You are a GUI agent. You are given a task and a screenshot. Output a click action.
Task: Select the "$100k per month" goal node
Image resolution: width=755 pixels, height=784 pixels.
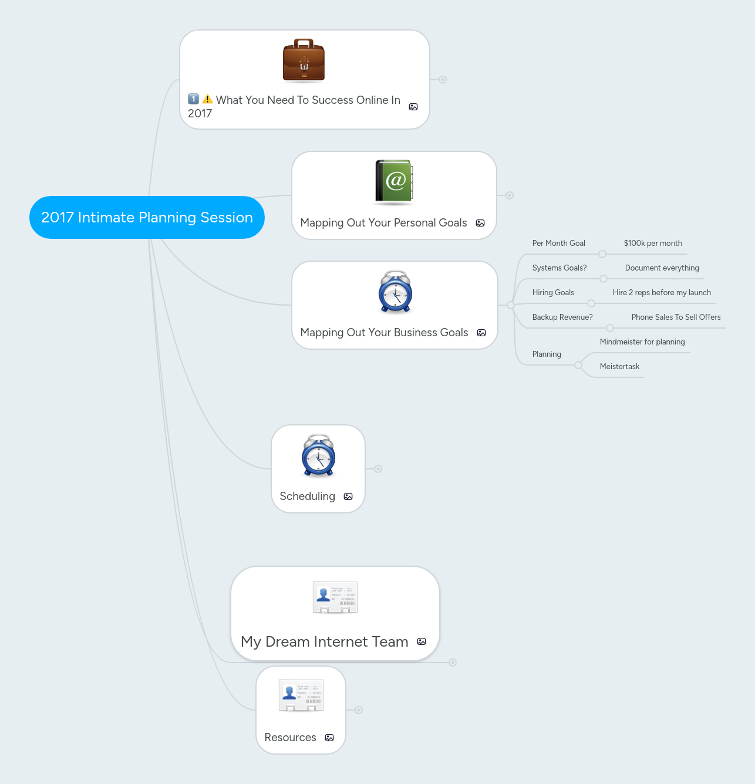653,243
